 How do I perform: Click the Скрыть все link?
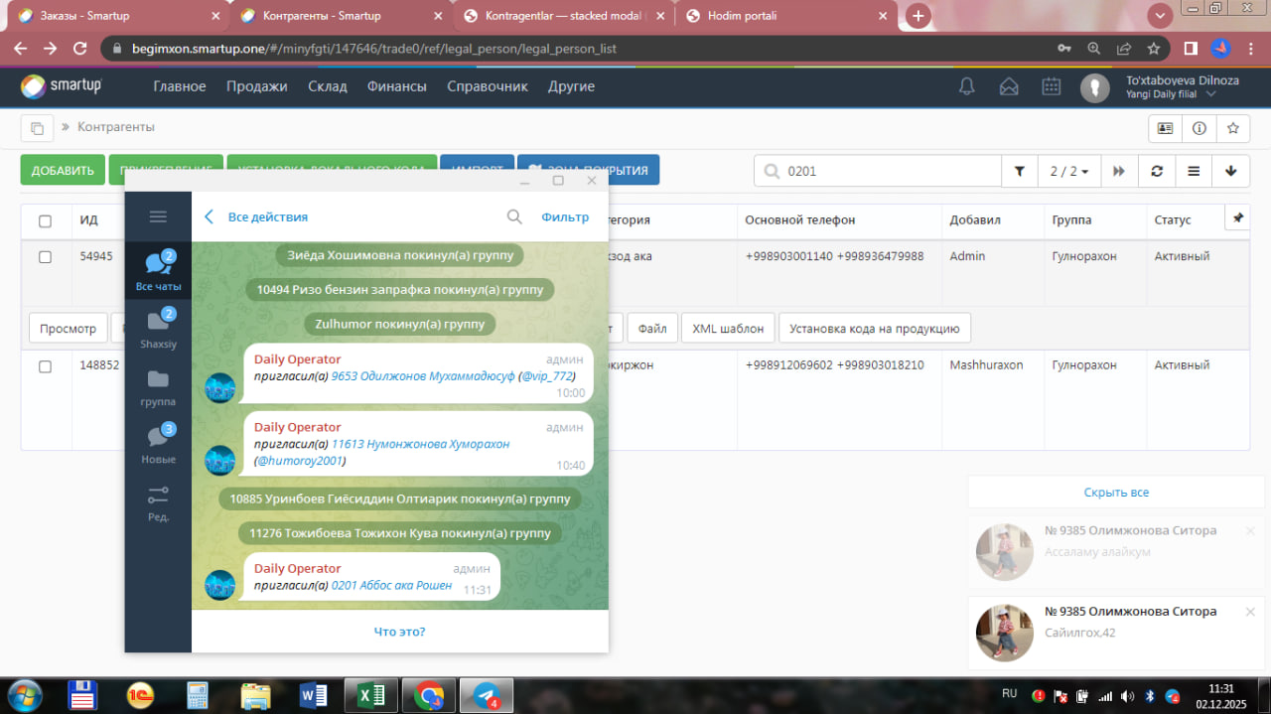(x=1116, y=493)
